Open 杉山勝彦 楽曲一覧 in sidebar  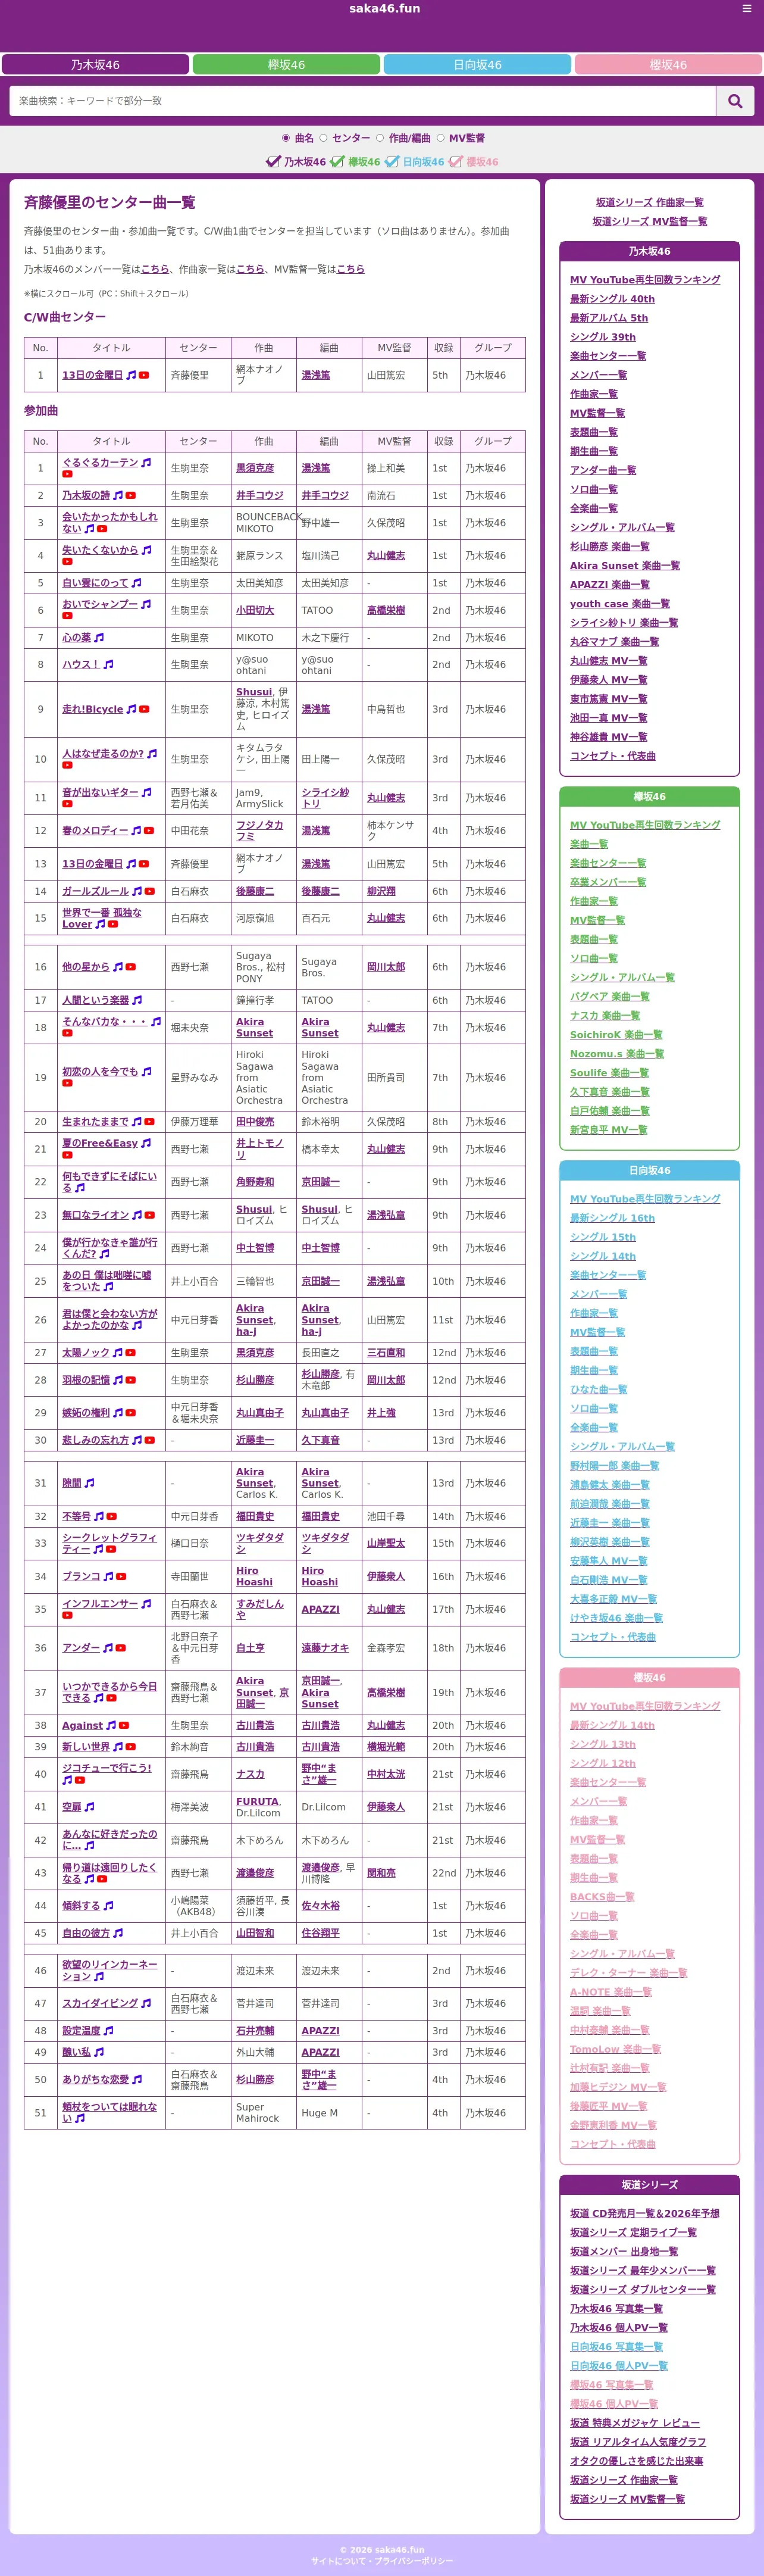click(x=609, y=546)
